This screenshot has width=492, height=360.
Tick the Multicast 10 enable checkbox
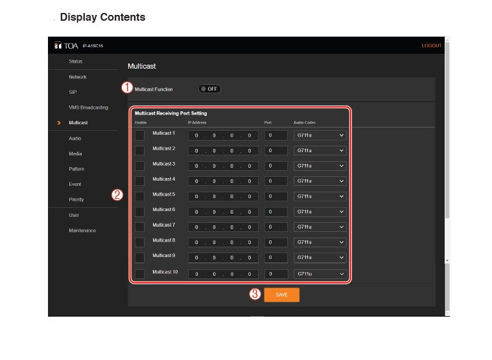[x=139, y=274]
